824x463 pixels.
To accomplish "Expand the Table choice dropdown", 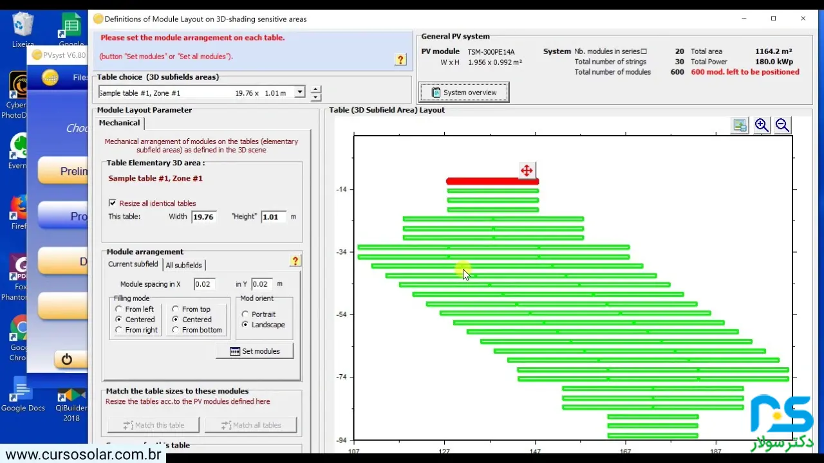I will click(x=299, y=93).
